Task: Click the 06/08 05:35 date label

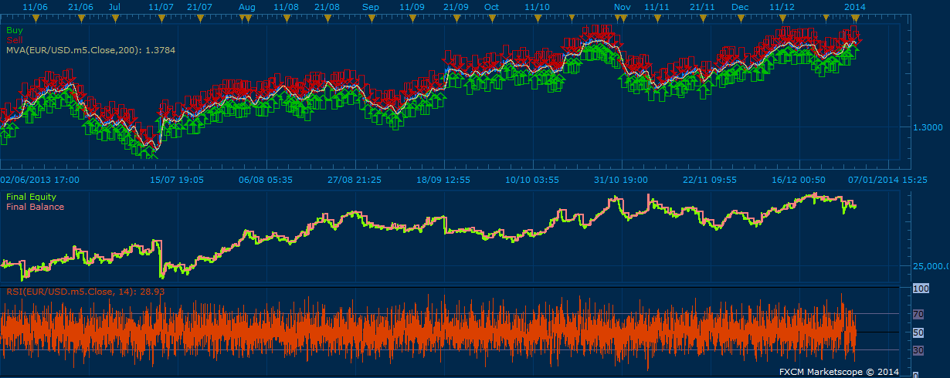Action: 266,179
